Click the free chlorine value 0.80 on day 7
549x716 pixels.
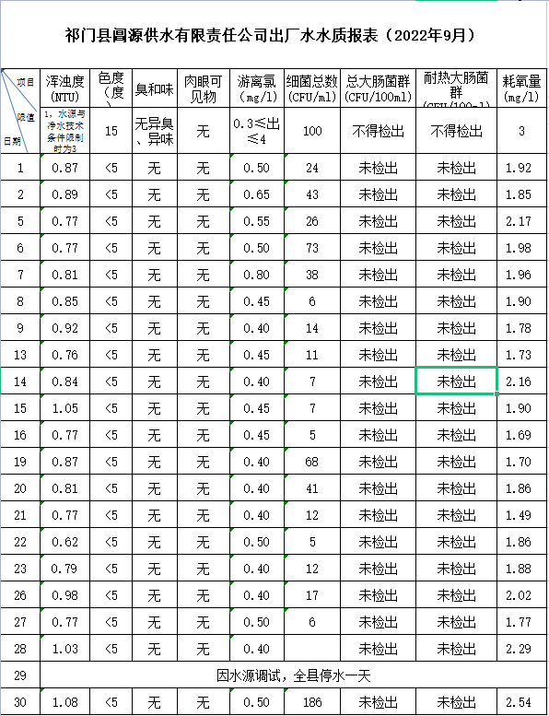pos(257,275)
